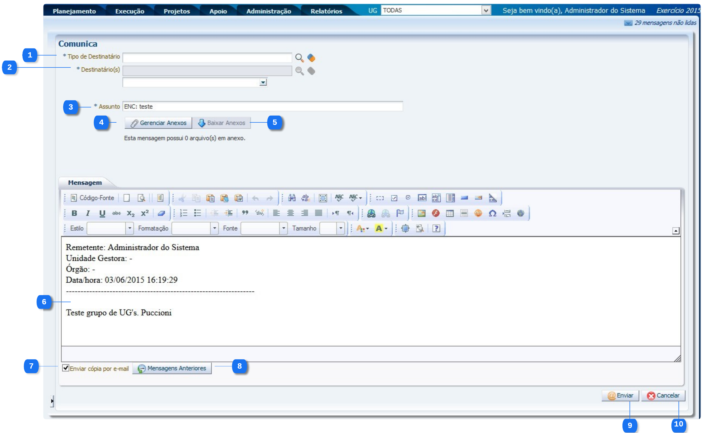Click the Bold formatting icon

(74, 213)
